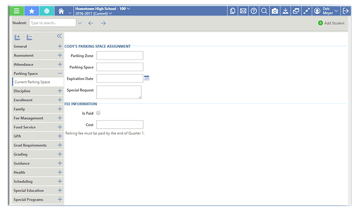Image resolution: width=359 pixels, height=211 pixels.
Task: Check the Is Paid checkbox
Action: (x=98, y=113)
